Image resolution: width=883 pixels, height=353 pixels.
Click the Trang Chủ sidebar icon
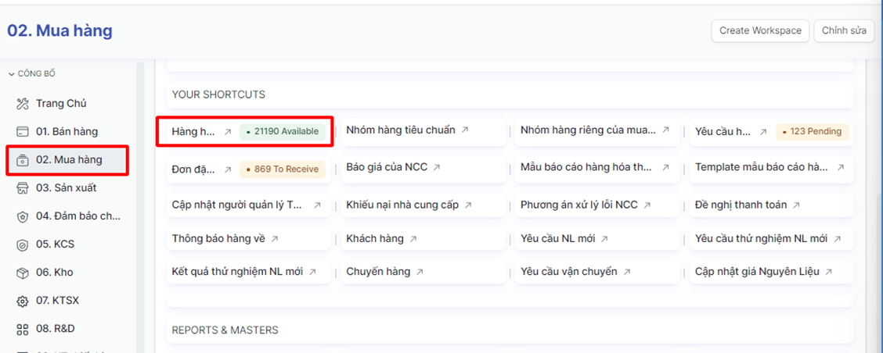click(x=23, y=104)
